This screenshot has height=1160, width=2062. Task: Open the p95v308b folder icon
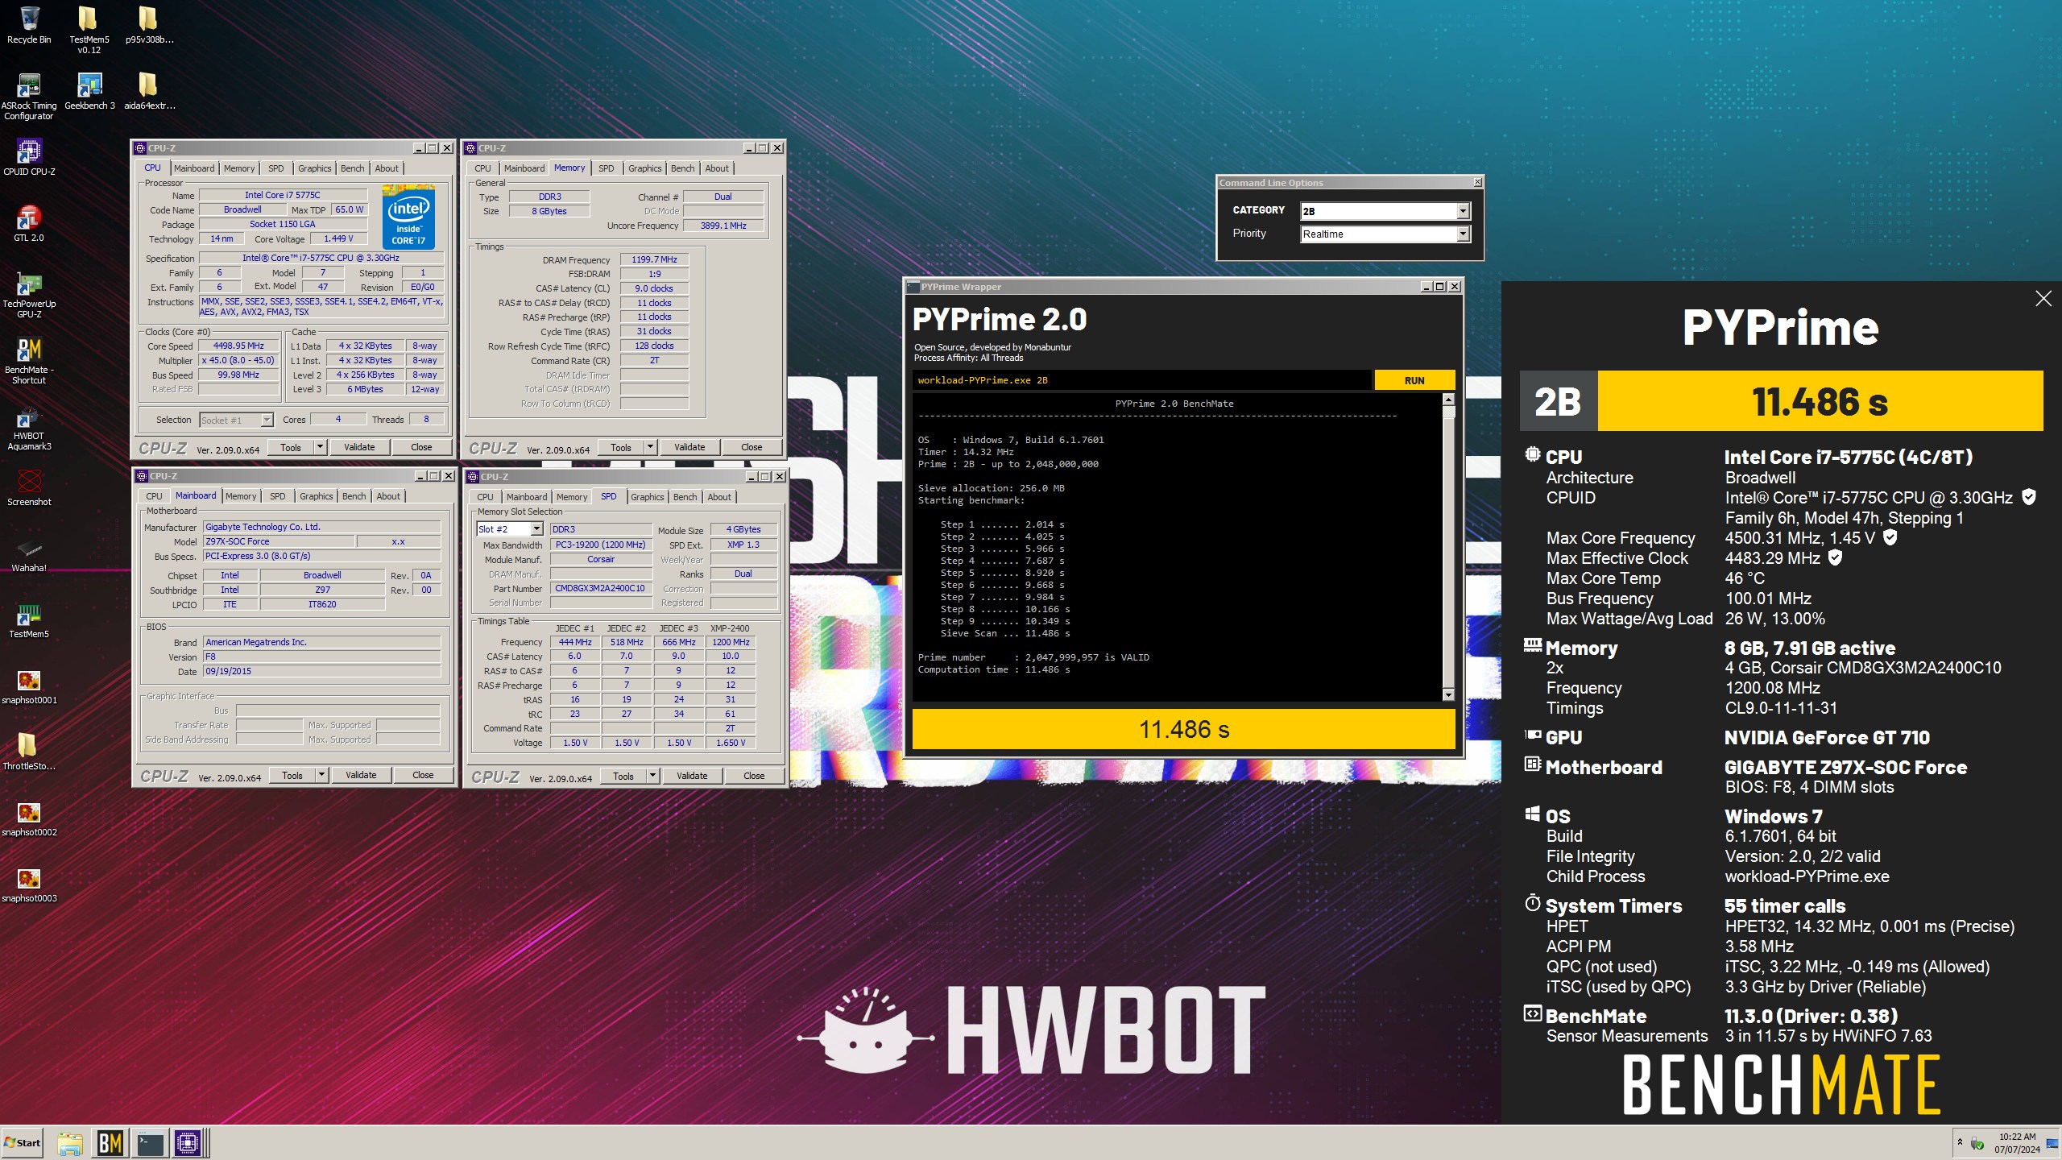click(x=149, y=26)
